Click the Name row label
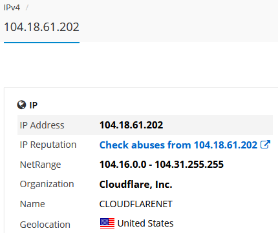The image size is (278, 233). point(32,204)
